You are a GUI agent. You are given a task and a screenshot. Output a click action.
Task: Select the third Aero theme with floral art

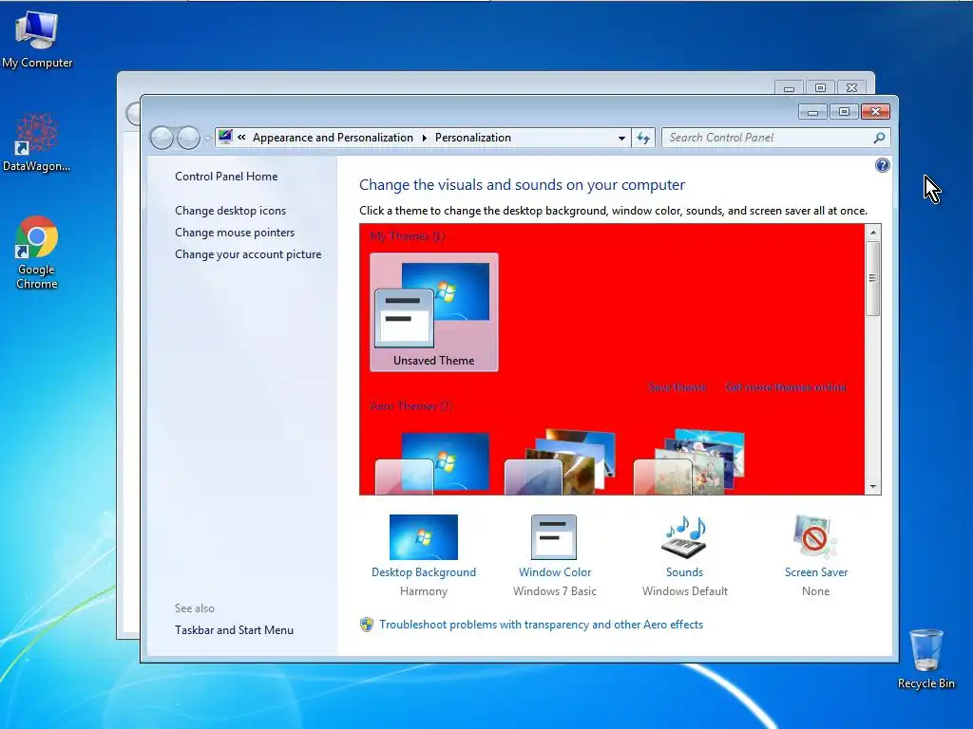690,461
